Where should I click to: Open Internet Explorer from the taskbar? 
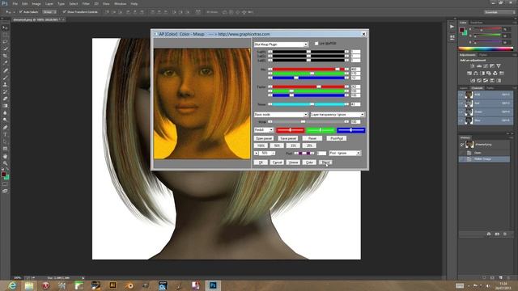click(x=12, y=285)
